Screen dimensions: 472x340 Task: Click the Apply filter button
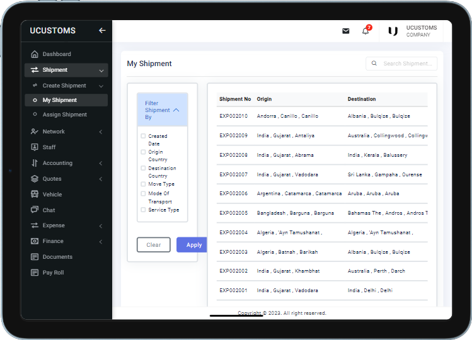193,245
